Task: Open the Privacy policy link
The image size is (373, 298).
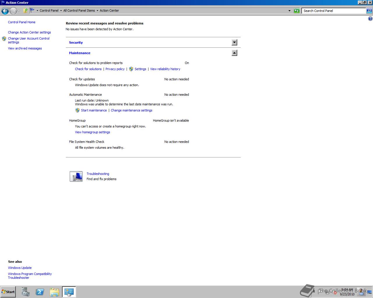Action: point(115,69)
